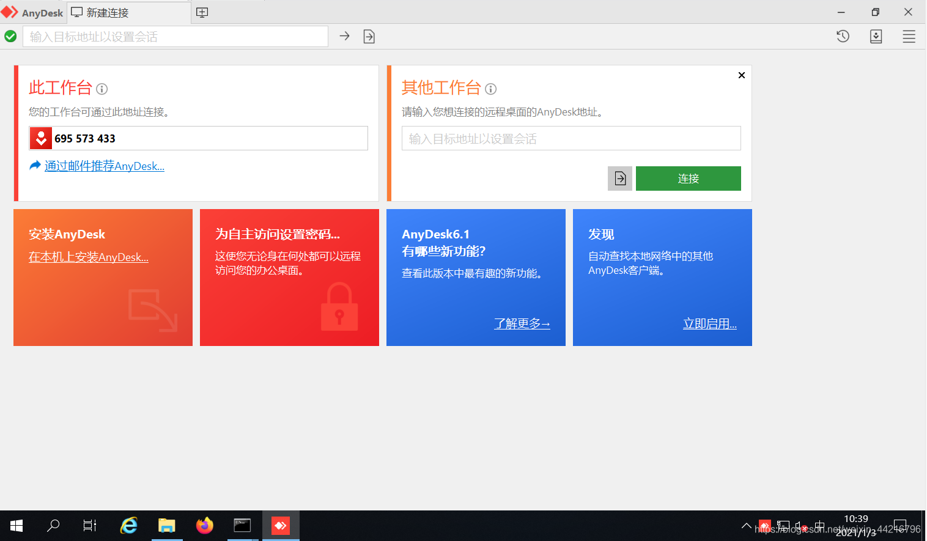The height and width of the screenshot is (541, 927).
Task: Click the 发现 tile heading
Action: pyautogui.click(x=601, y=234)
